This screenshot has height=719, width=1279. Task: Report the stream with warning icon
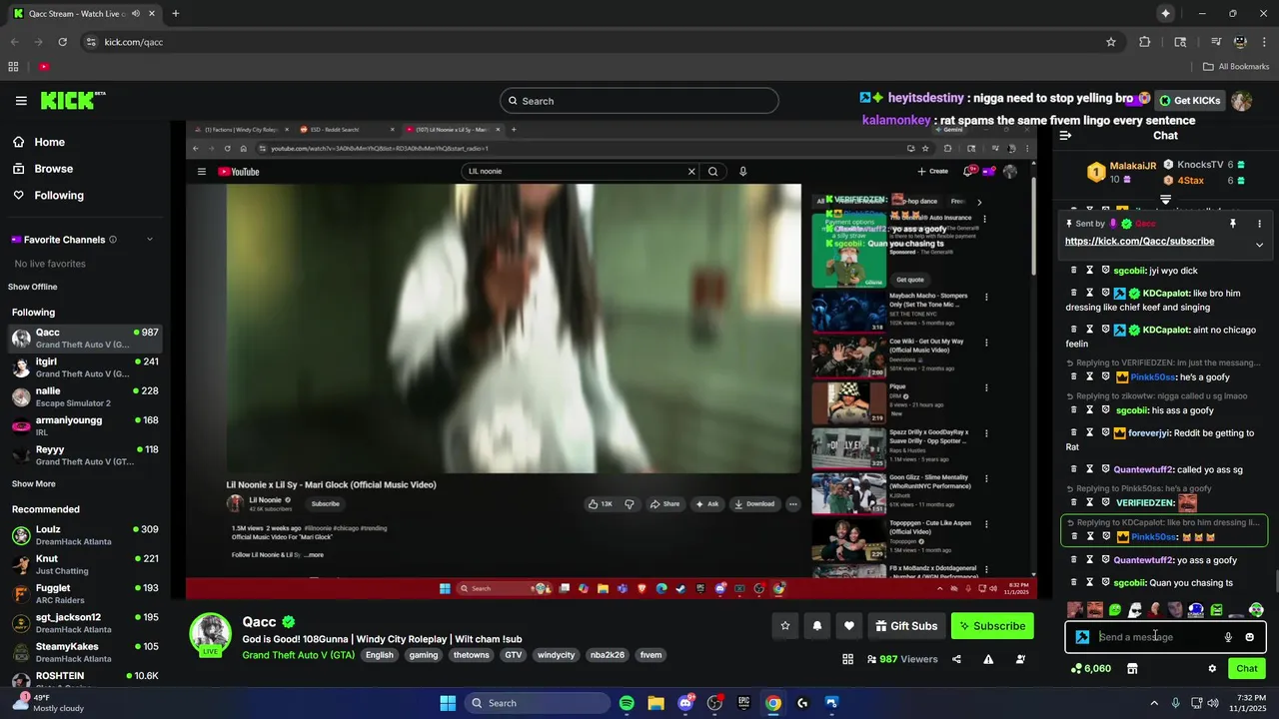tap(988, 659)
